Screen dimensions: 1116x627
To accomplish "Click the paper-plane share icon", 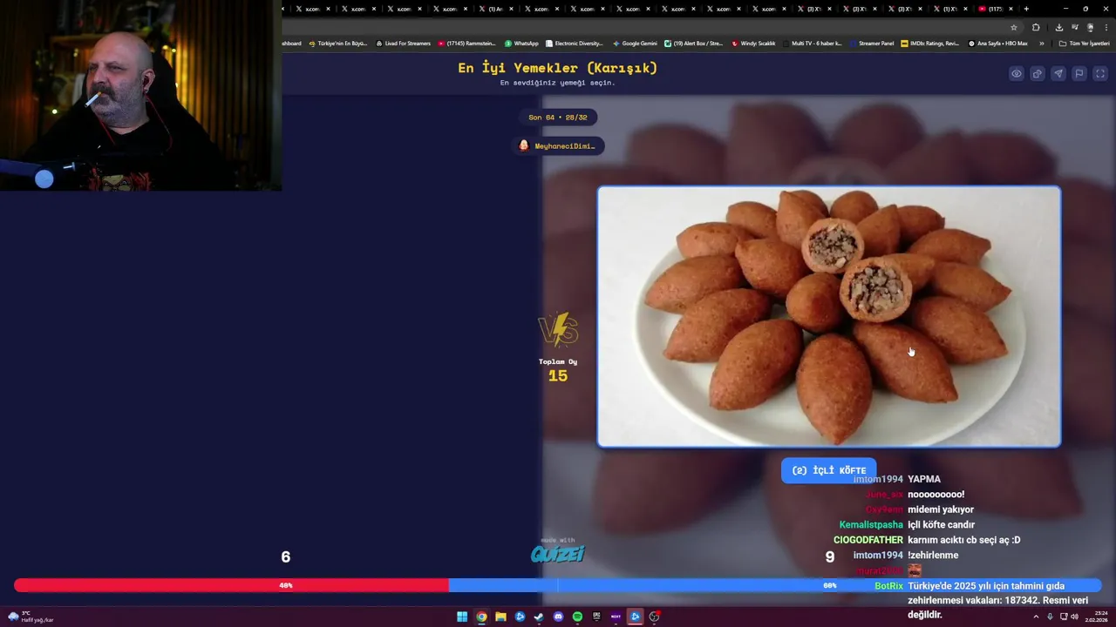I will pos(1058,74).
